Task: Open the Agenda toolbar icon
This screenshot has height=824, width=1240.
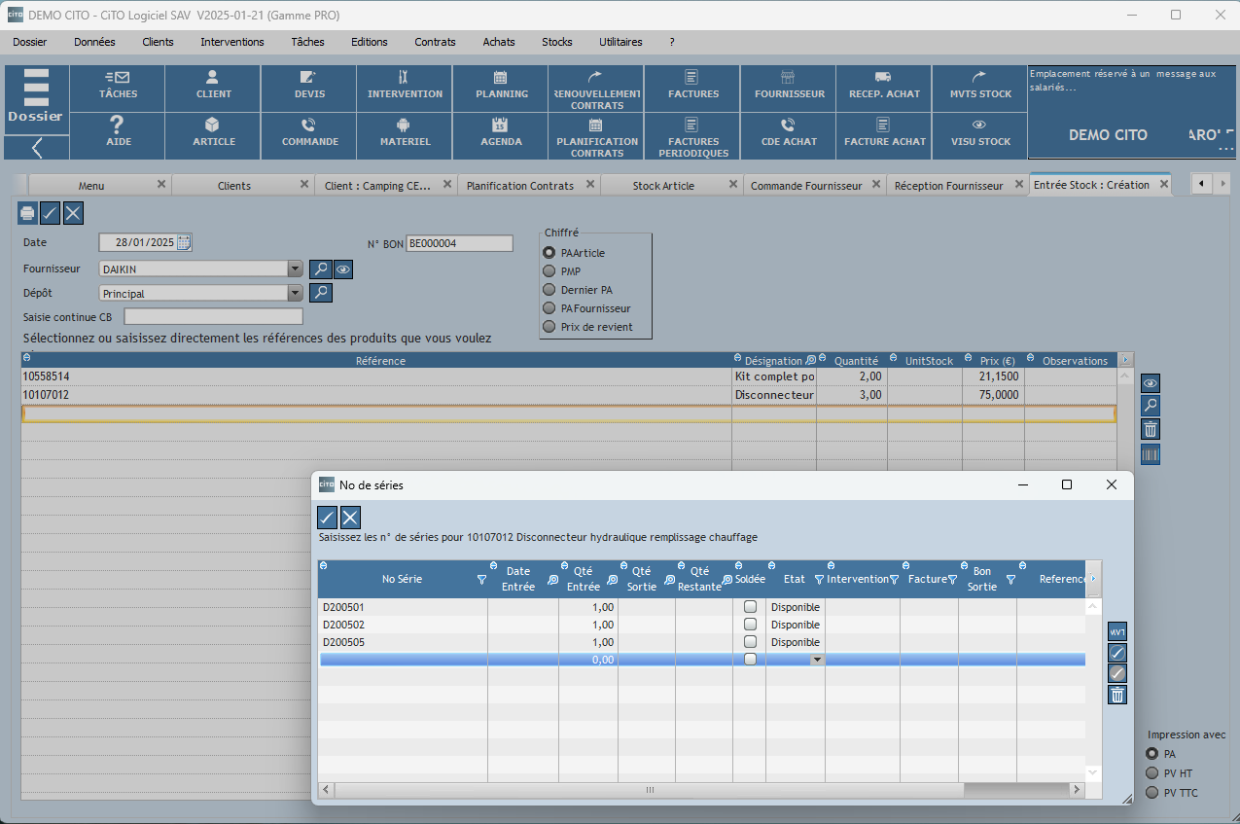Action: pos(501,136)
